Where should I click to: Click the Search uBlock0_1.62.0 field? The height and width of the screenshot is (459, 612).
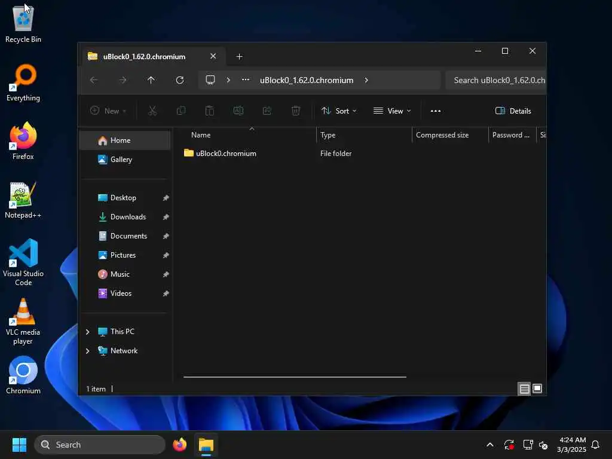click(x=495, y=80)
